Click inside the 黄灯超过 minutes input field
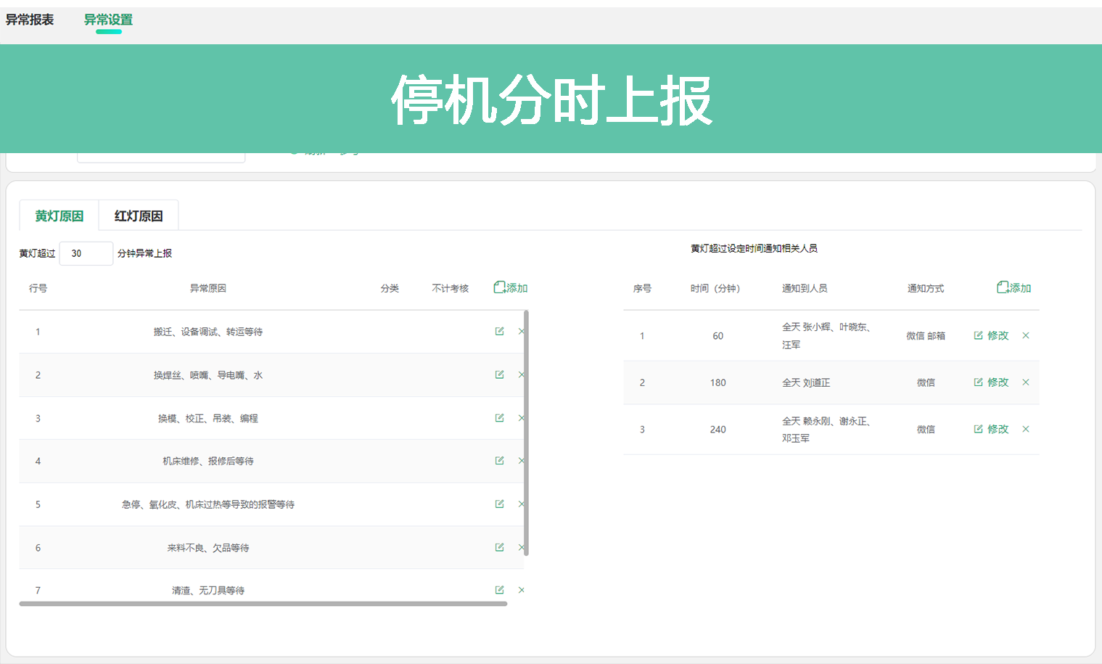Image resolution: width=1102 pixels, height=664 pixels. pyautogui.click(x=86, y=253)
